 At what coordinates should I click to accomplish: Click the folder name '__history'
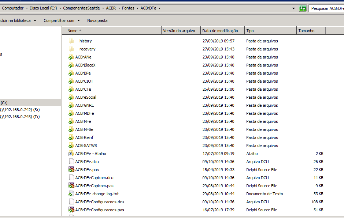(84, 41)
